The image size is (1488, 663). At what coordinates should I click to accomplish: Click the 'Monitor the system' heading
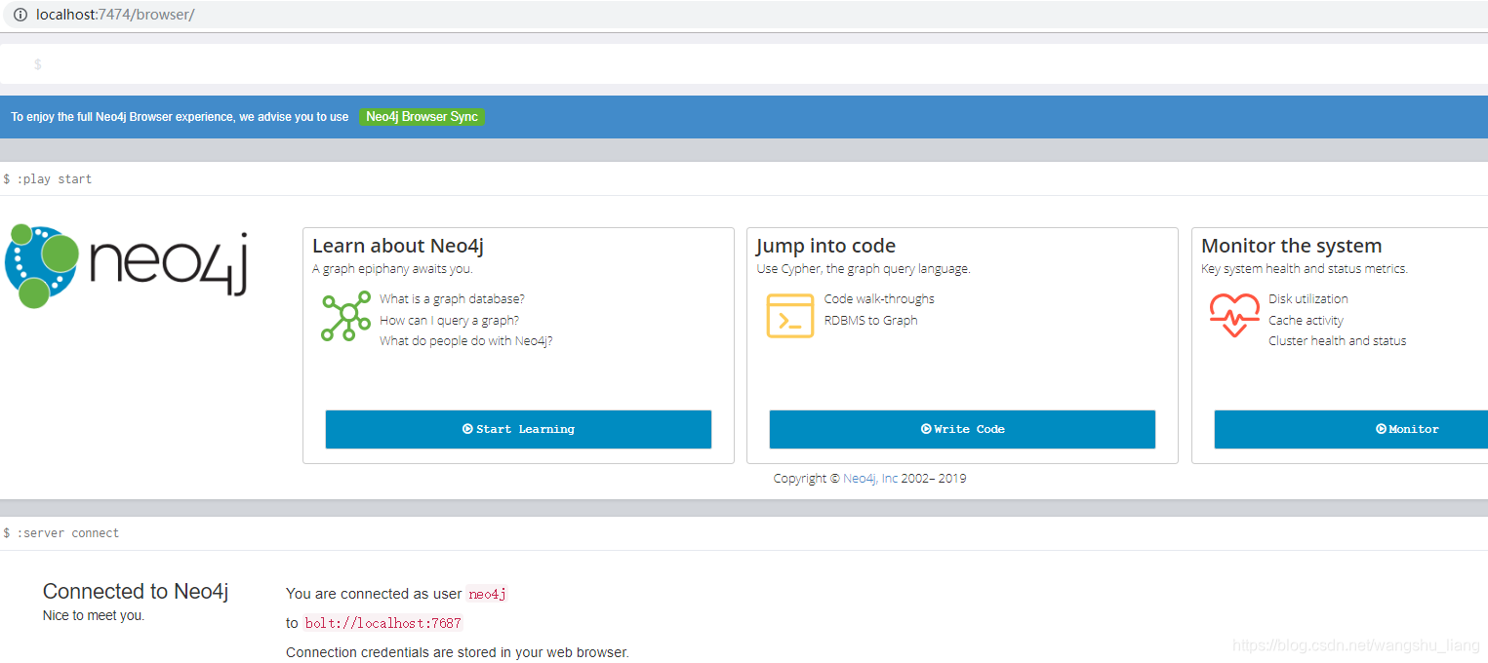1291,246
